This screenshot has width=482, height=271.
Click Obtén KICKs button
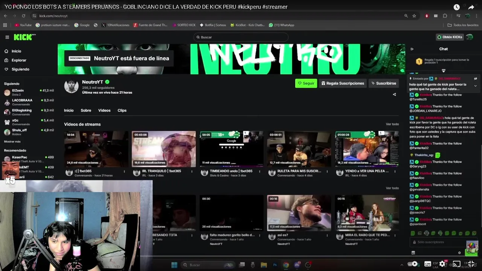pos(450,37)
